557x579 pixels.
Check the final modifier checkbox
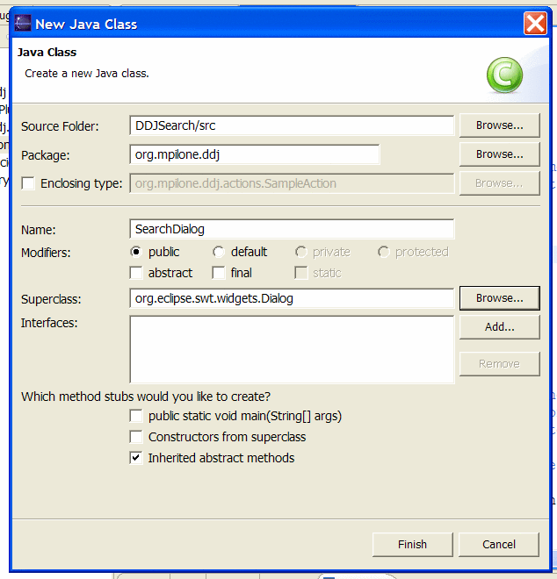pyautogui.click(x=219, y=273)
